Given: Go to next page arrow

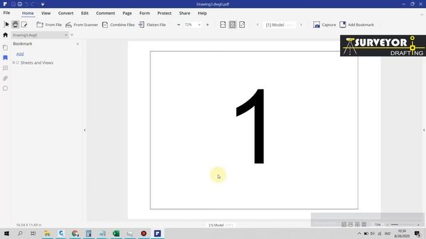Looking at the screenshot, I should (x=301, y=25).
